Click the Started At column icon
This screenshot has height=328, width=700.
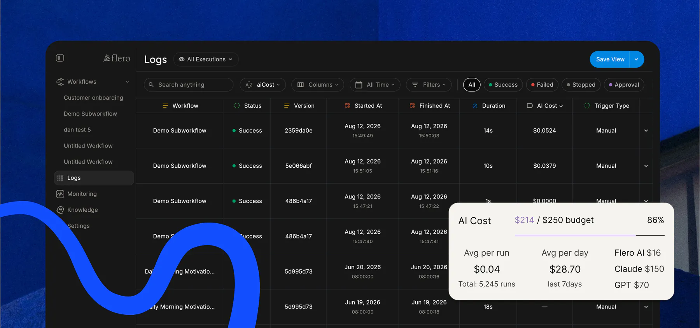coord(347,105)
